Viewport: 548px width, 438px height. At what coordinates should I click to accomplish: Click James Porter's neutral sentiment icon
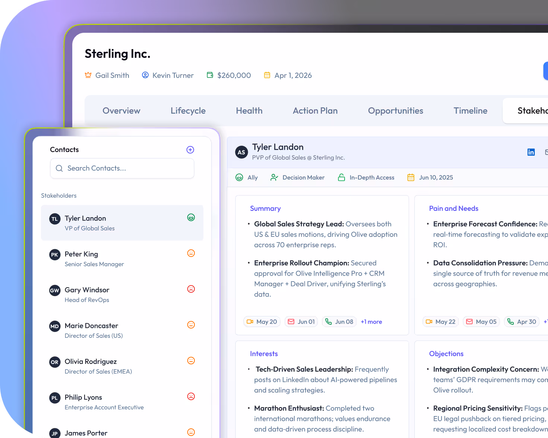191,432
